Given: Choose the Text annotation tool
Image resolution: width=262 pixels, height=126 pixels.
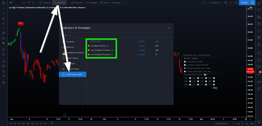Looking at the screenshot, I should click(4, 28).
